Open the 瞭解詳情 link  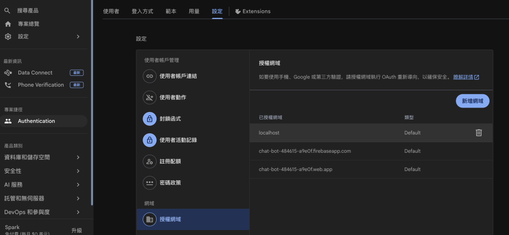pos(463,77)
